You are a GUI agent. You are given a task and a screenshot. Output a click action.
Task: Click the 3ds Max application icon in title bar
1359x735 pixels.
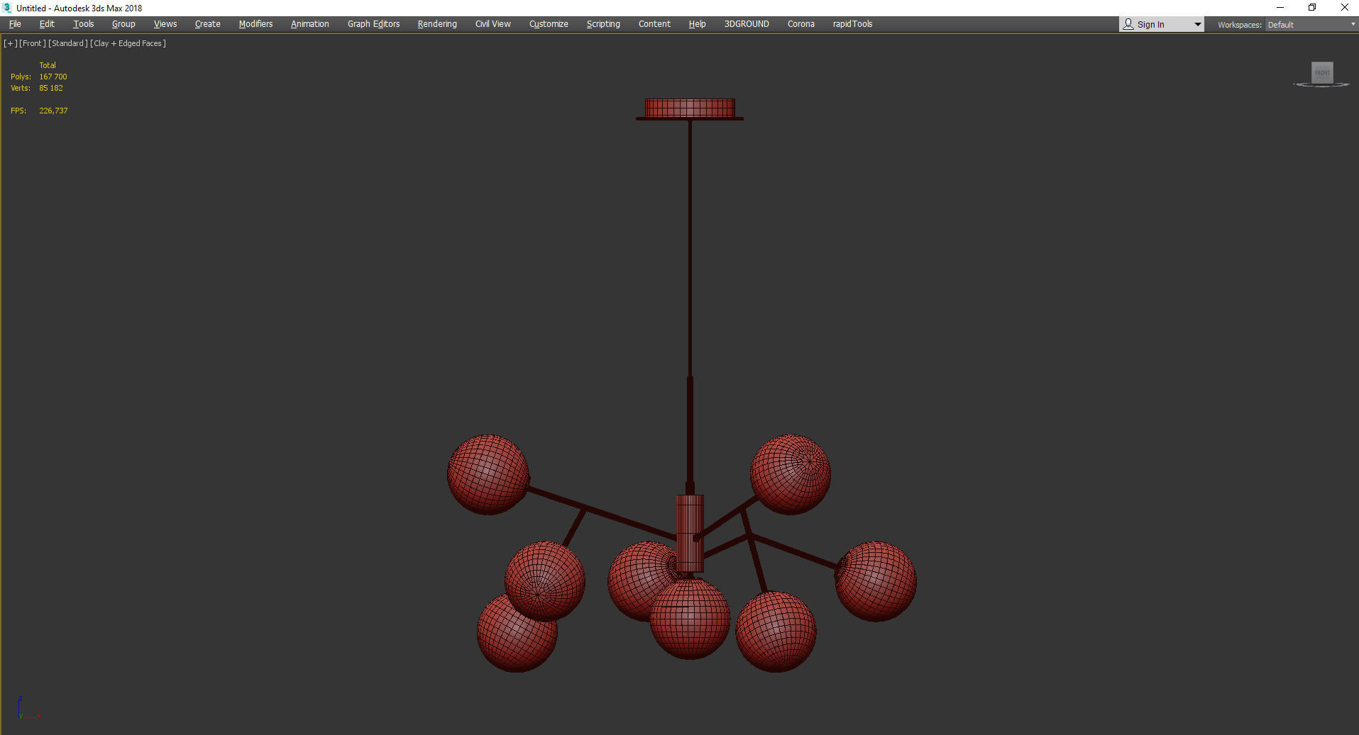(8, 8)
